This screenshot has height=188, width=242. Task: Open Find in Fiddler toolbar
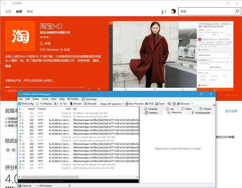pyautogui.click(x=149, y=104)
